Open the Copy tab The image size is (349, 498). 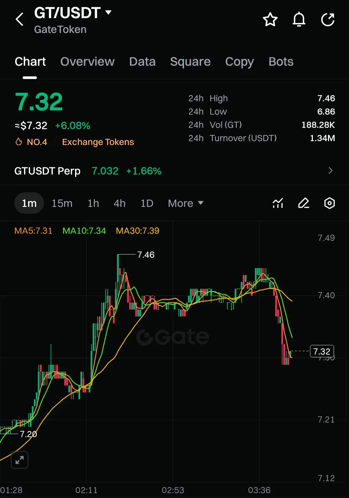tap(239, 62)
